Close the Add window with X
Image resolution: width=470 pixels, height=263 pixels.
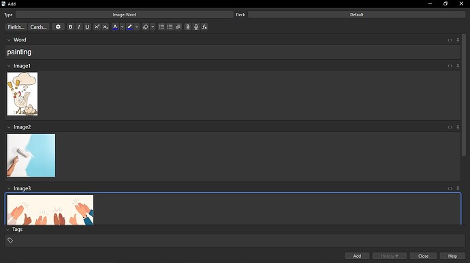pyautogui.click(x=461, y=3)
